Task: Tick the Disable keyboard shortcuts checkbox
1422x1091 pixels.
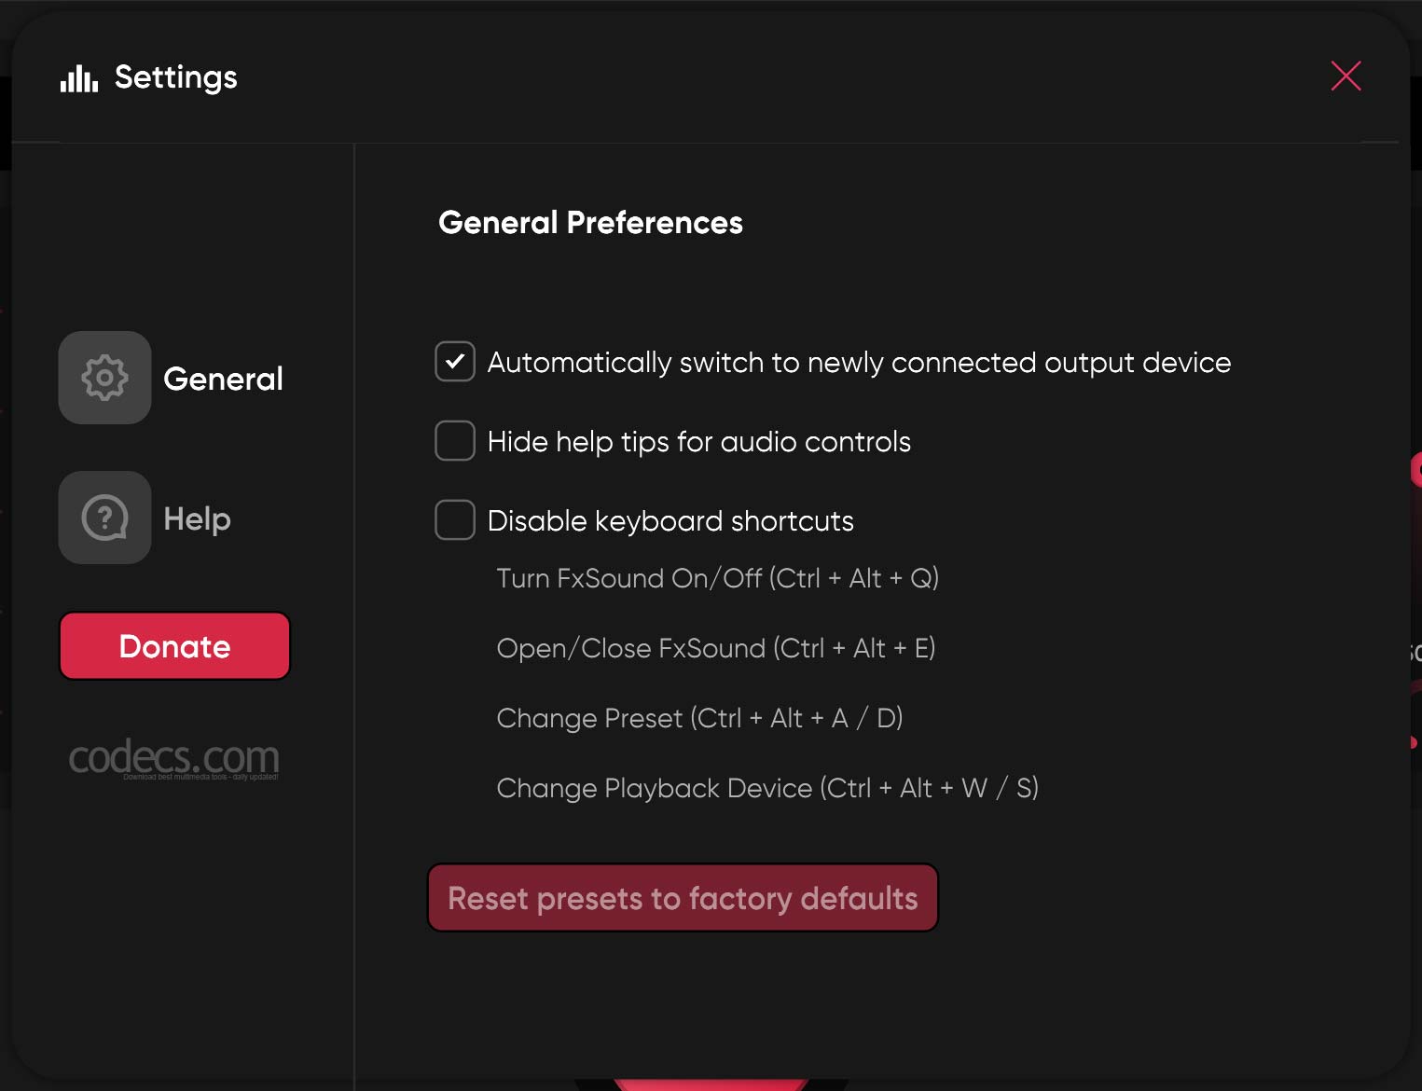Action: [x=455, y=520]
